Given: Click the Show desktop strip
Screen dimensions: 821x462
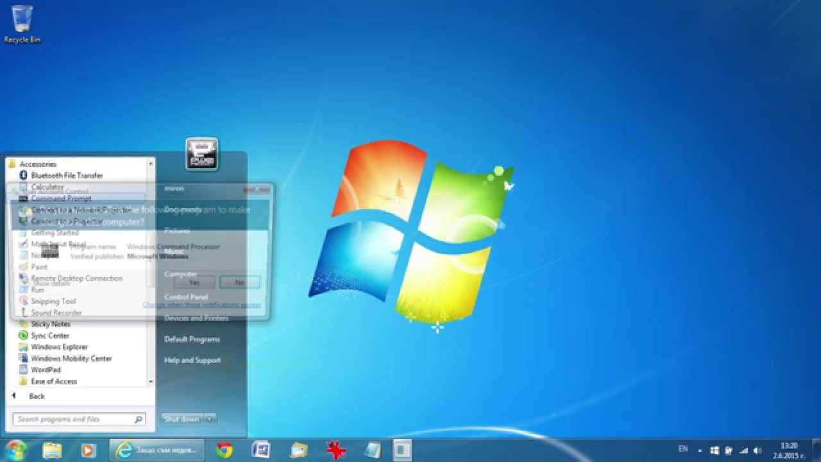Looking at the screenshot, I should [817, 450].
